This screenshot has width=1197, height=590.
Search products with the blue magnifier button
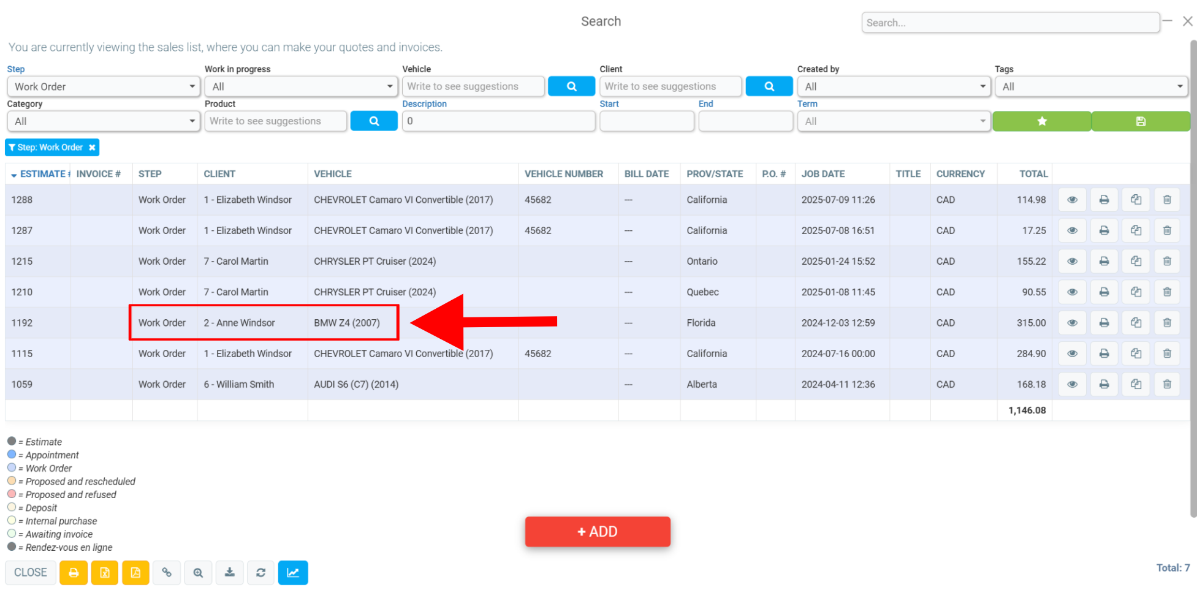374,121
